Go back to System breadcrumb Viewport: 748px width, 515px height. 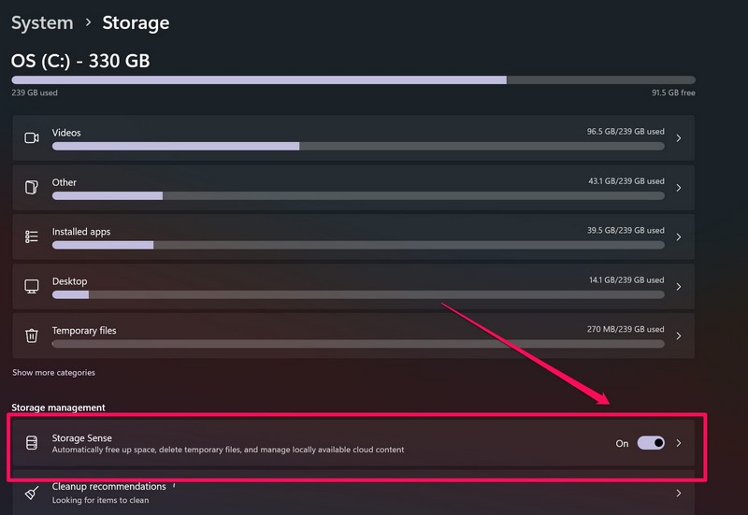tap(42, 22)
